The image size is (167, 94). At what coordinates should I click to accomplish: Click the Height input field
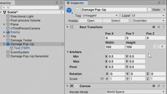[x=135, y=47]
